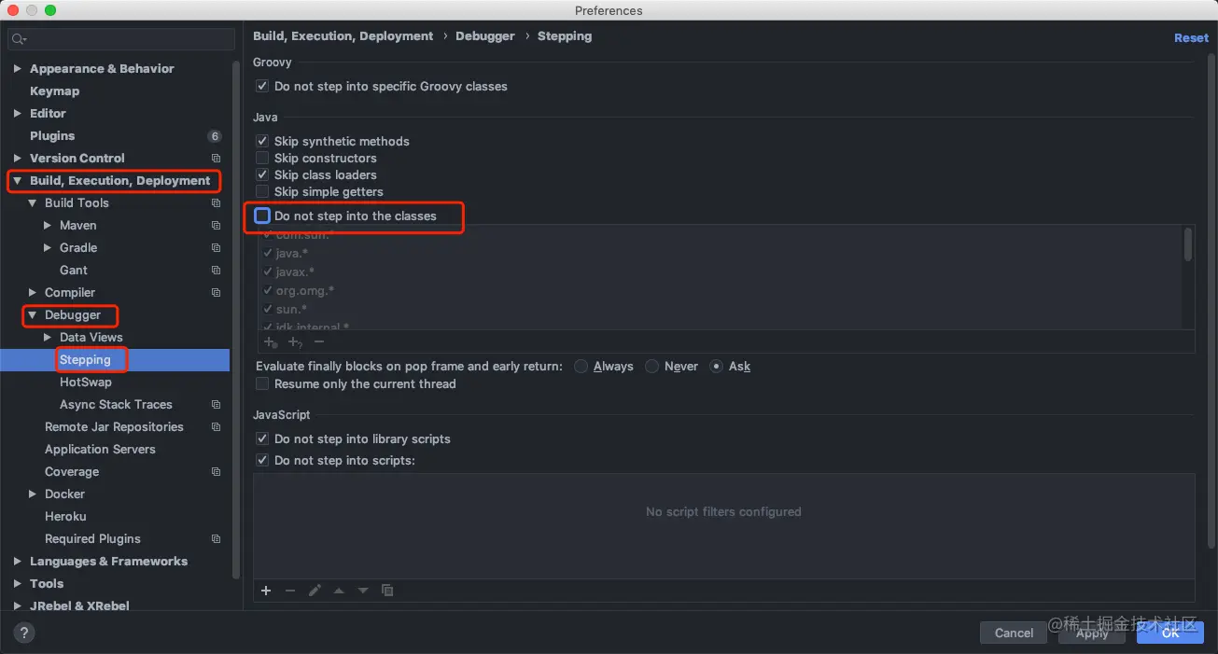Click the Apply button
1218x654 pixels.
click(1092, 633)
